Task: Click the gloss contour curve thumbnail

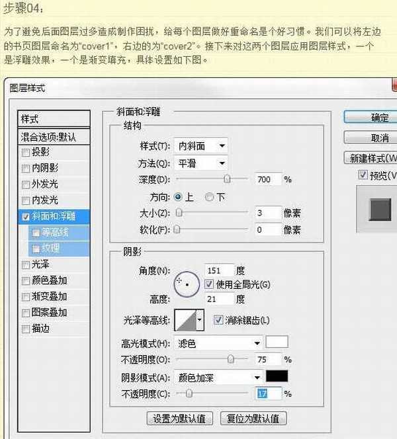Action: pyautogui.click(x=185, y=321)
